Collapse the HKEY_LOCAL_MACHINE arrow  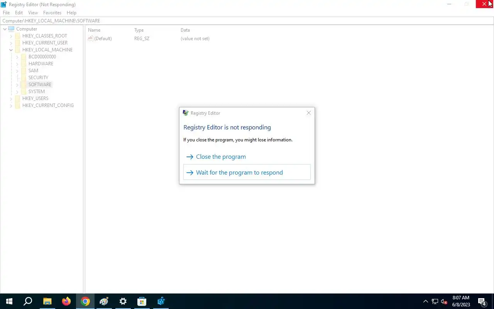[11, 50]
